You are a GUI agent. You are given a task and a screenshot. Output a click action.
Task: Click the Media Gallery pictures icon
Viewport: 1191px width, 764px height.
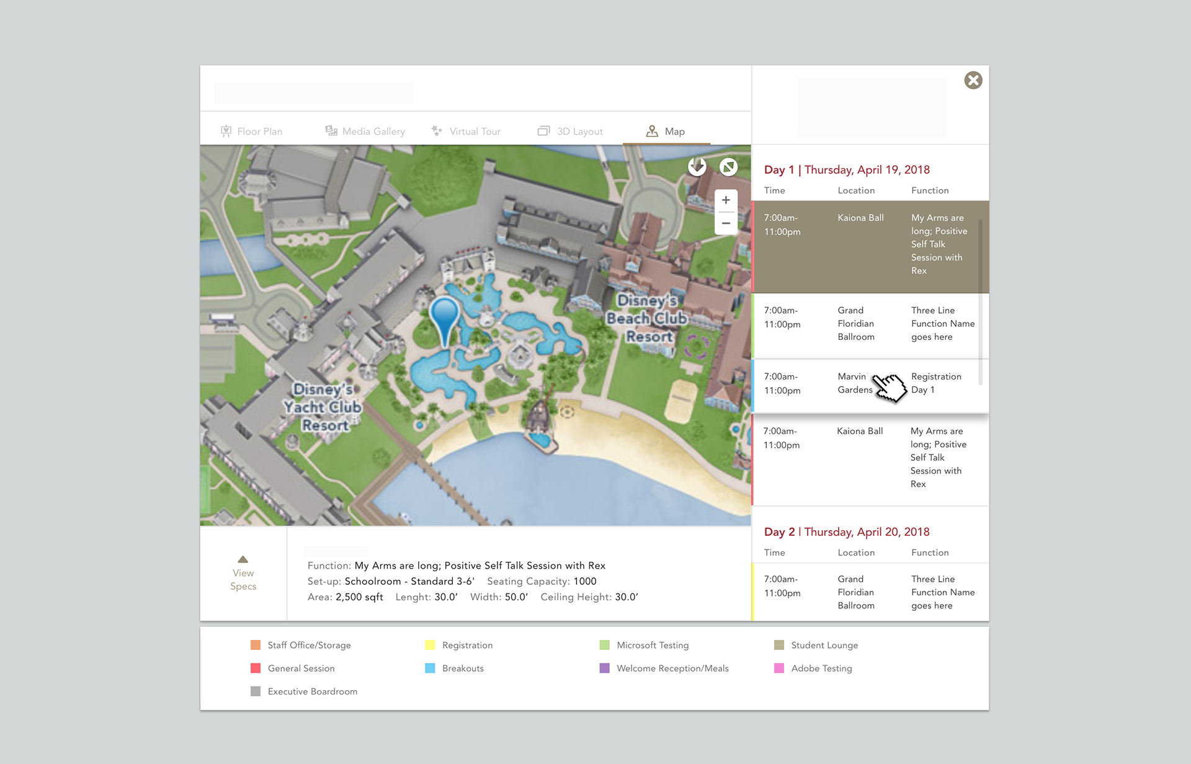(331, 131)
